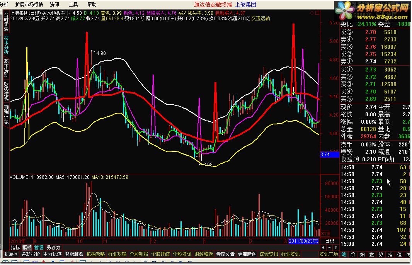
Task: Switch to the 主力轨迹 bottom tab
Action: 52,254
